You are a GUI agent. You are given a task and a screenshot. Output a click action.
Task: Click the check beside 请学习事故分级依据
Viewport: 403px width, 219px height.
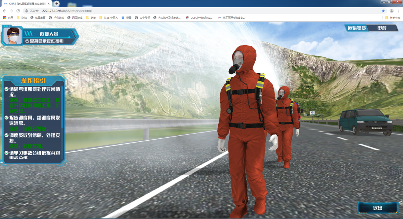pyautogui.click(x=6, y=153)
